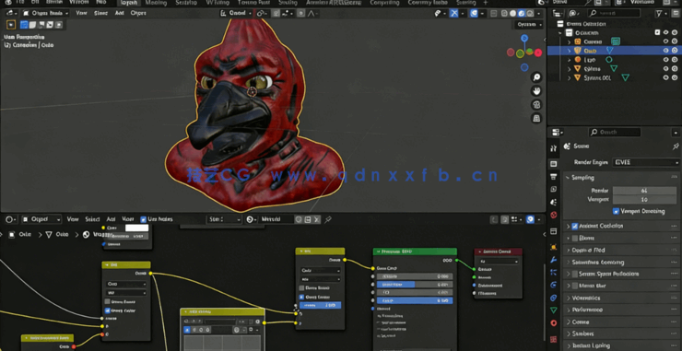Open the viewport View menu
The width and height of the screenshot is (682, 351).
pos(81,14)
